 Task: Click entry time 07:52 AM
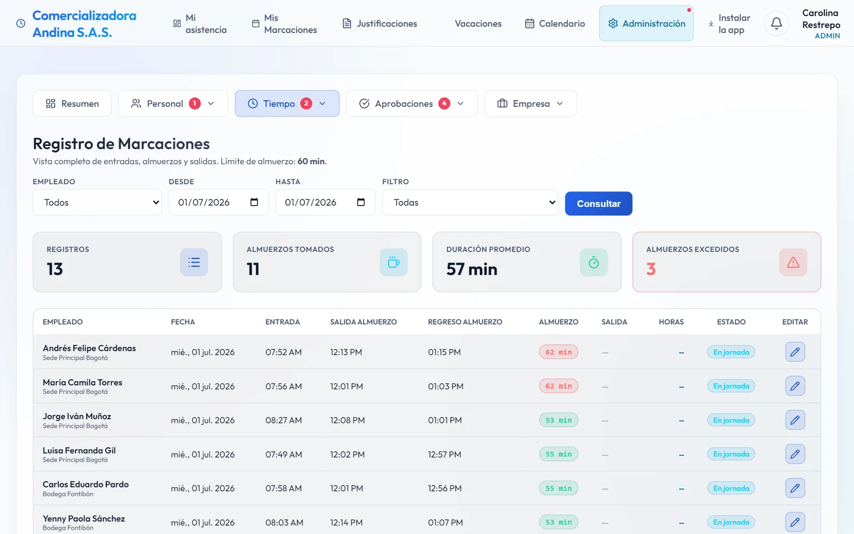pyautogui.click(x=283, y=352)
